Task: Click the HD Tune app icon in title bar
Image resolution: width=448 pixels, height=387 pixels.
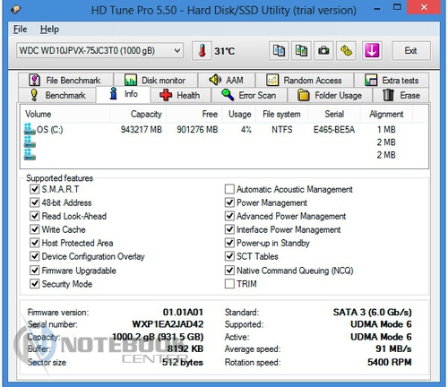Action: (15, 10)
